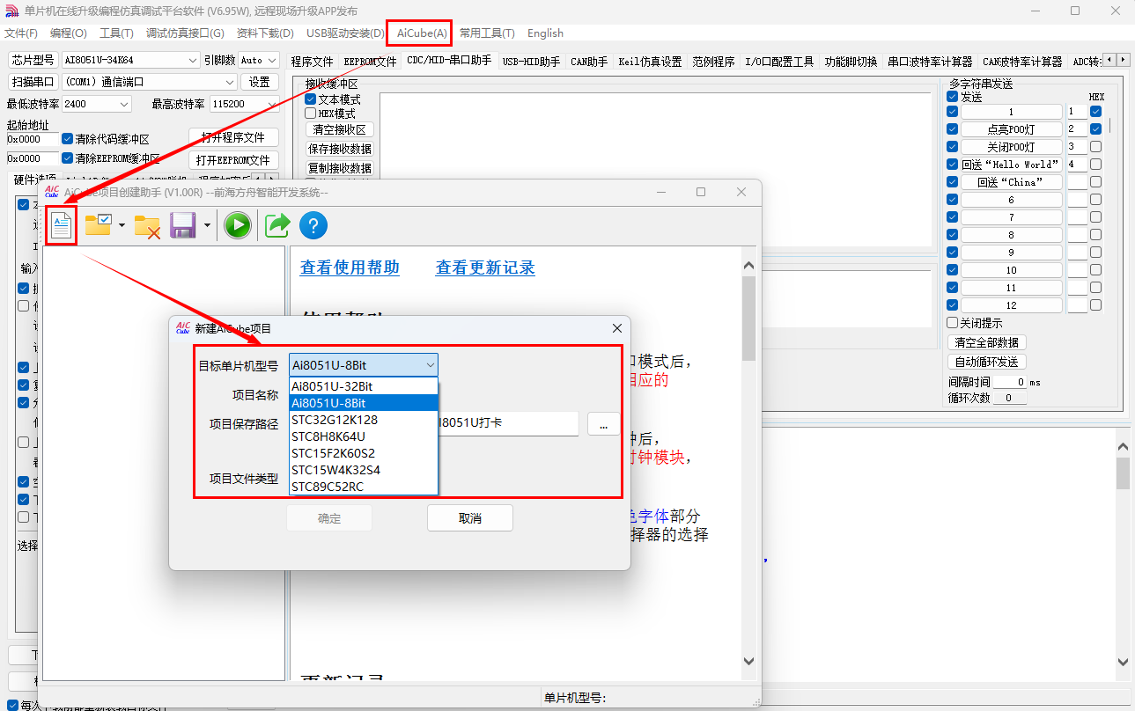1135x711 pixels.
Task: Open the 最低波特率 2400 dropdown
Action: pyautogui.click(x=96, y=104)
